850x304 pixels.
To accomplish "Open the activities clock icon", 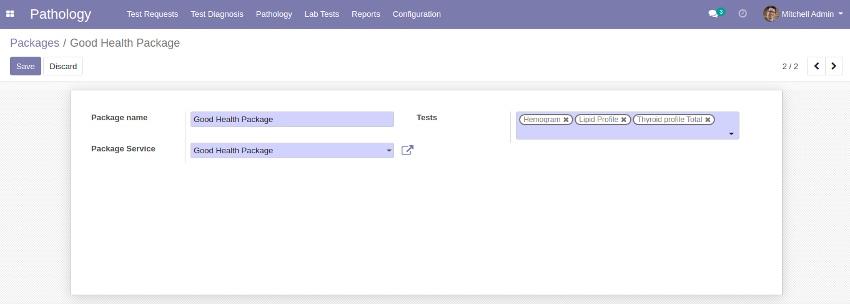I will point(743,14).
